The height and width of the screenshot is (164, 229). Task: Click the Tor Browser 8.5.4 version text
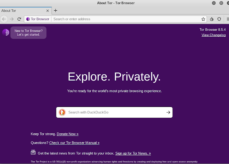(x=213, y=30)
